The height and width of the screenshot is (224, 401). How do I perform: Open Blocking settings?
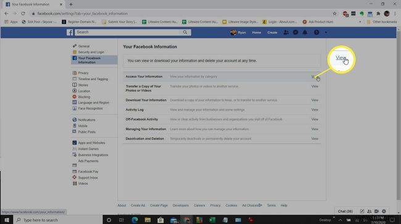84,97
